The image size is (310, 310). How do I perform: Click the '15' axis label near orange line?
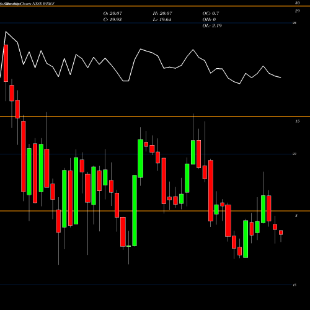click(x=298, y=122)
